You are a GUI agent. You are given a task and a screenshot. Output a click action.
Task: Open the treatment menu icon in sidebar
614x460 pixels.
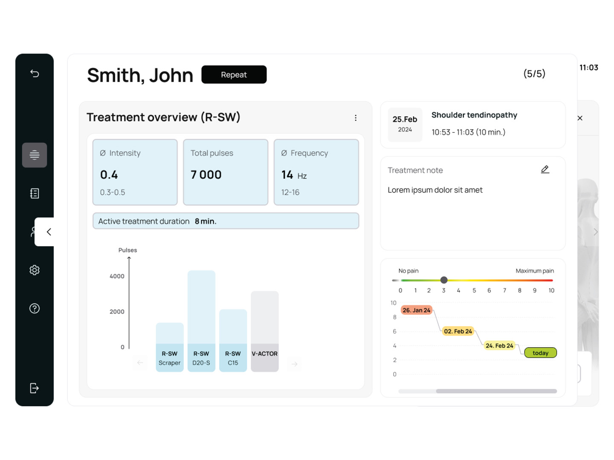35,155
